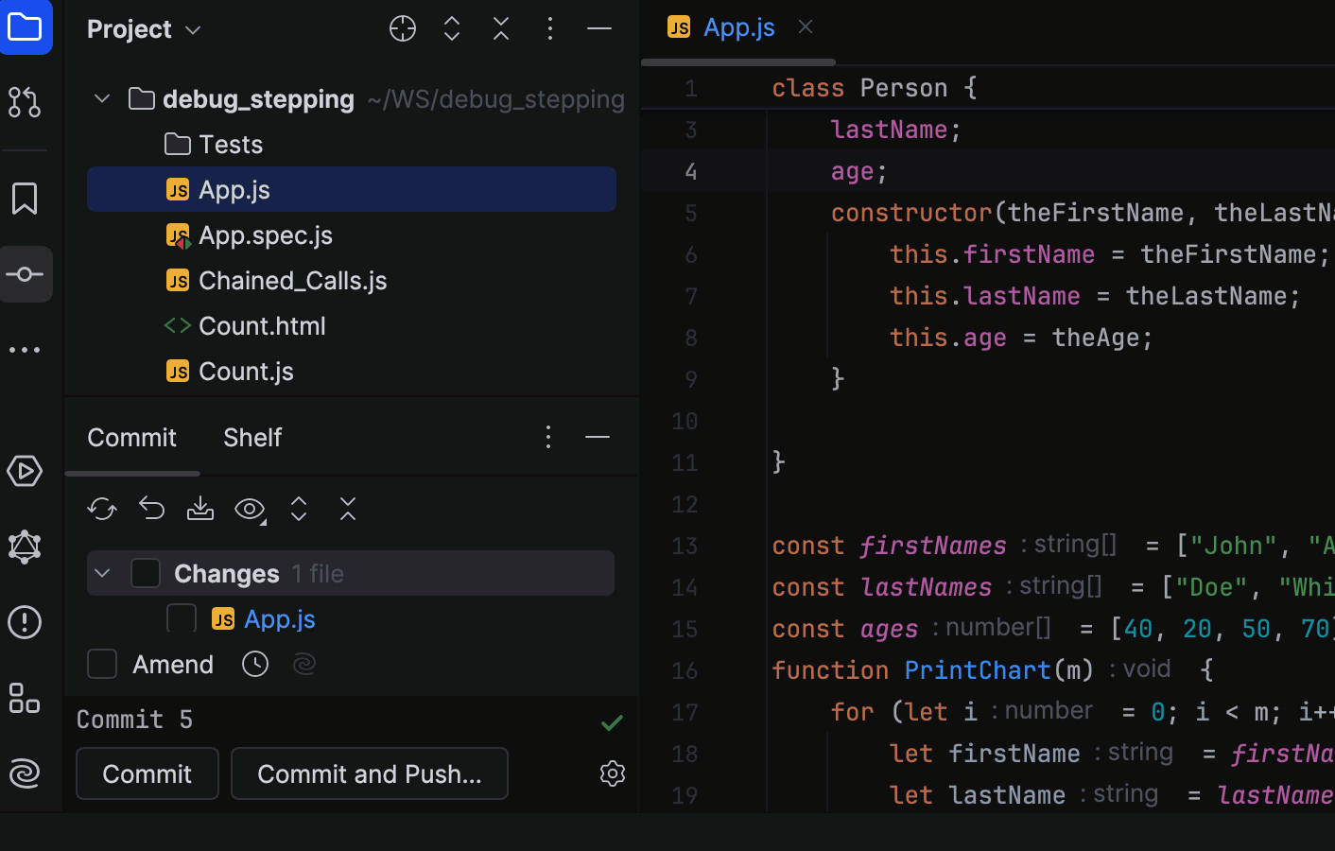
Task: Collapse the Changes group
Action: coord(101,573)
